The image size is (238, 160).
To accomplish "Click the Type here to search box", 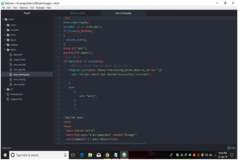I will click(x=39, y=155).
